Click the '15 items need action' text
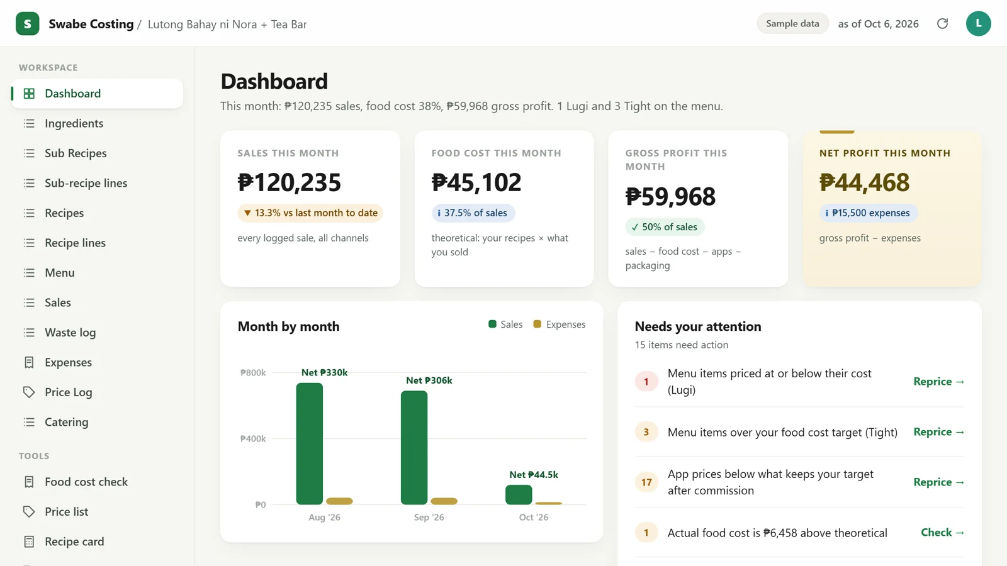 coord(682,345)
